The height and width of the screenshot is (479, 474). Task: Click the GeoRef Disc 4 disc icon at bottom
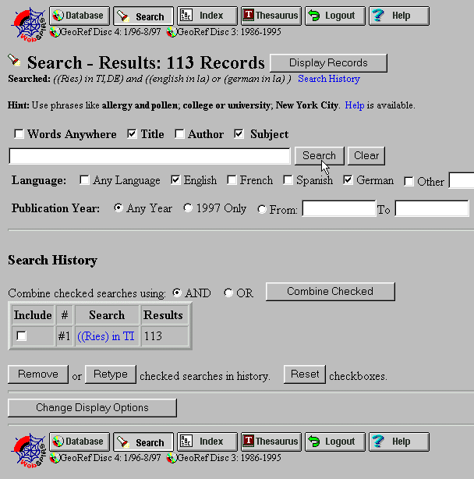55,458
